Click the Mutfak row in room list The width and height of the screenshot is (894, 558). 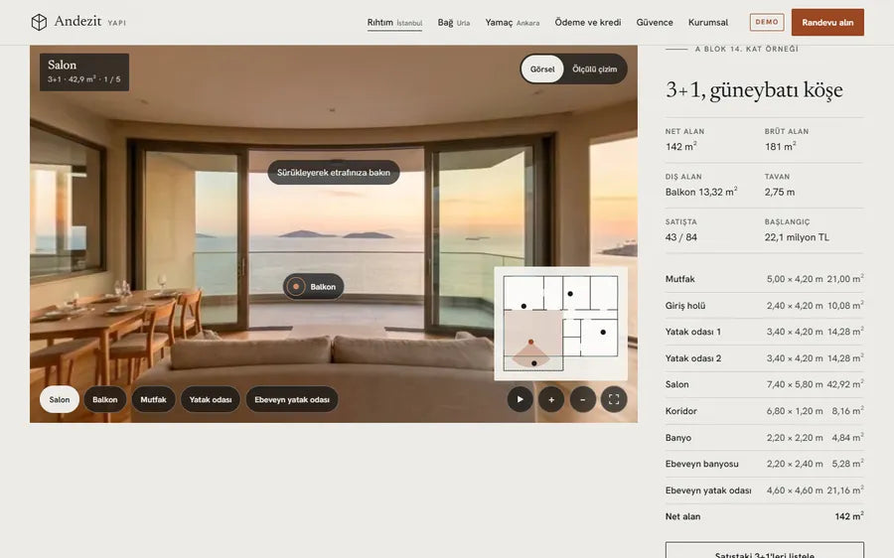tap(765, 279)
